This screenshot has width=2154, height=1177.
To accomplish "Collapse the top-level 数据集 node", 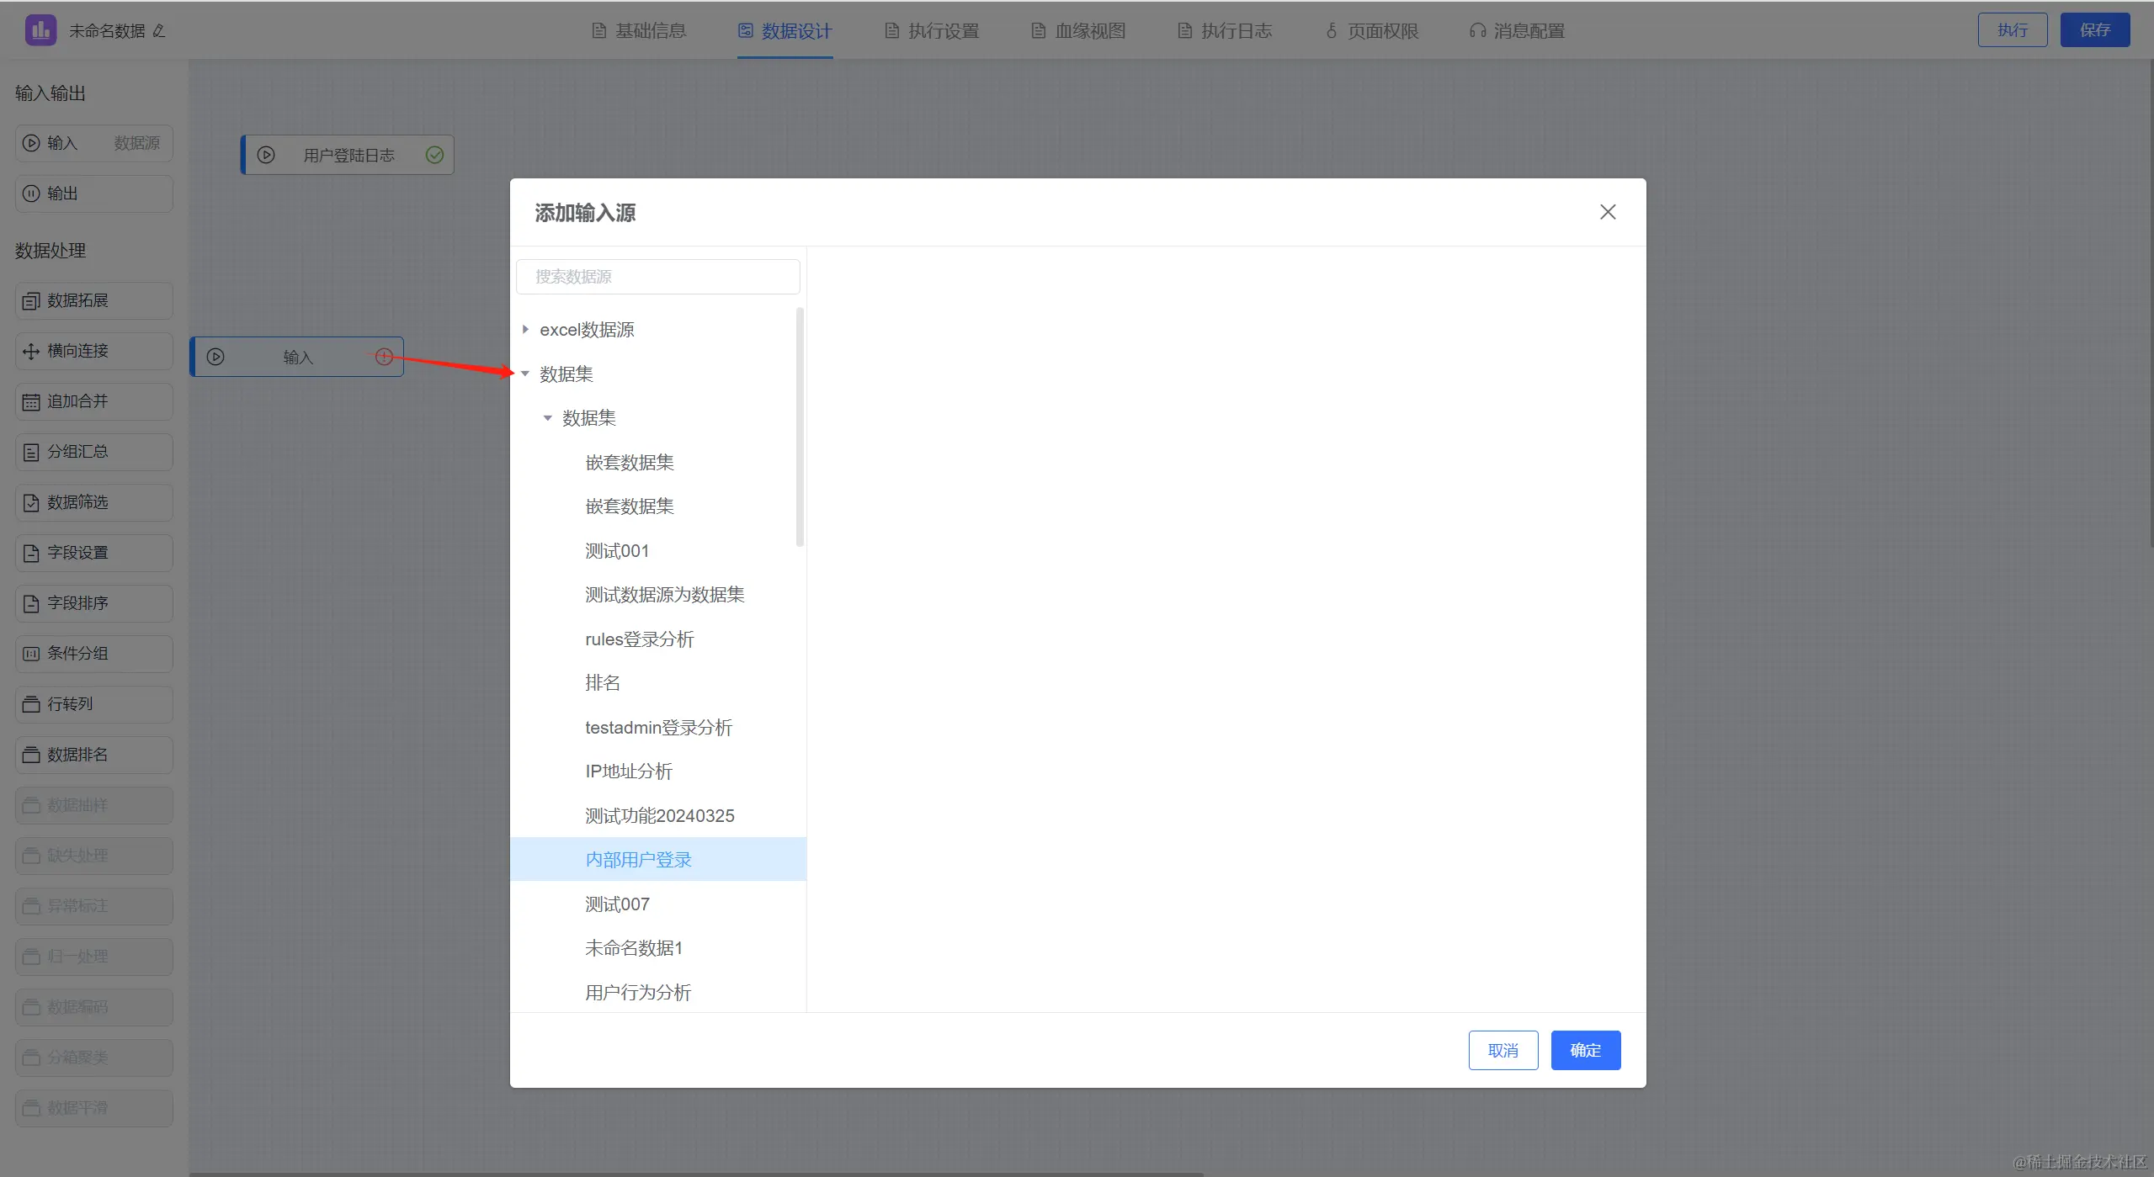I will pyautogui.click(x=525, y=374).
